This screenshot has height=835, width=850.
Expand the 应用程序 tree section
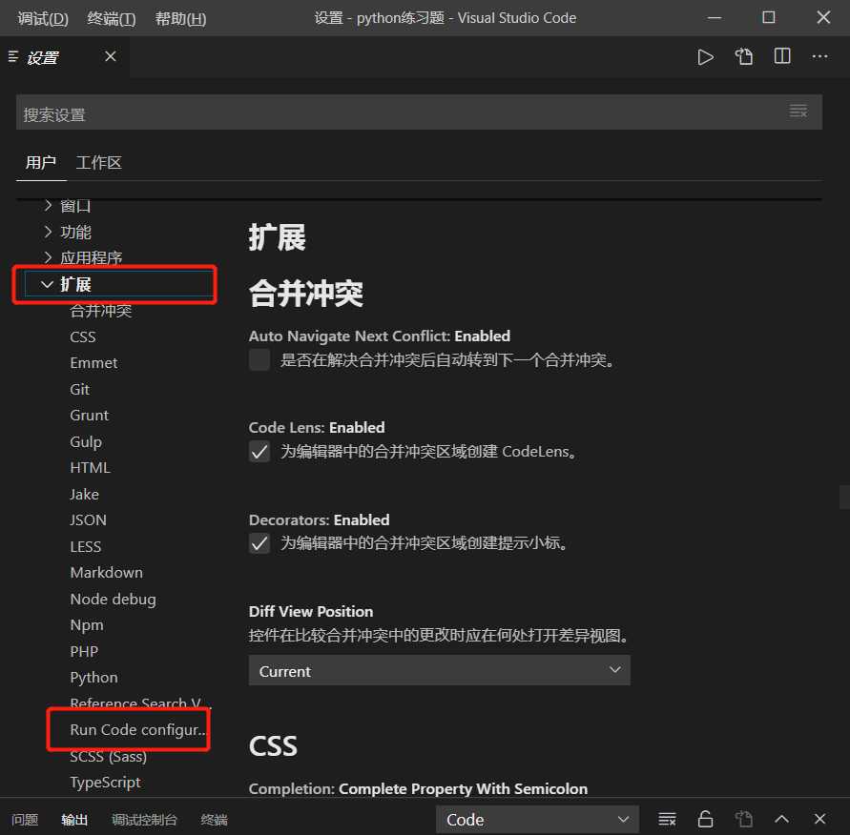[48, 257]
